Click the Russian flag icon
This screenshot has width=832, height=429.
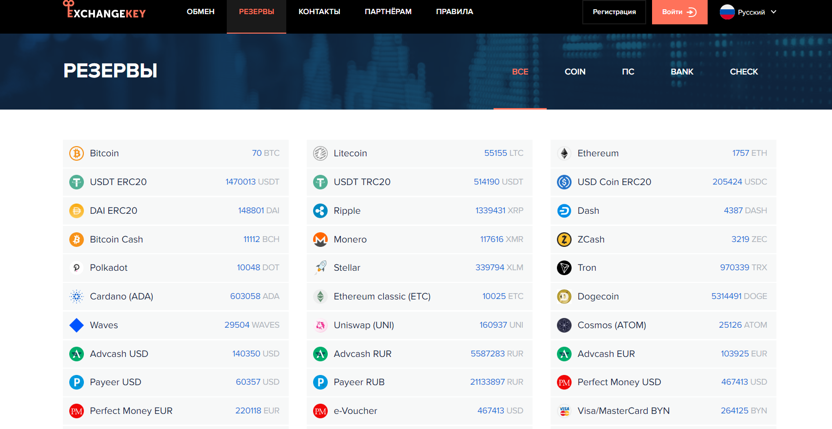coord(727,12)
